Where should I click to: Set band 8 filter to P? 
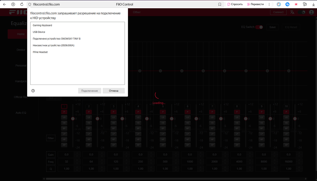pyautogui.click(x=237, y=112)
